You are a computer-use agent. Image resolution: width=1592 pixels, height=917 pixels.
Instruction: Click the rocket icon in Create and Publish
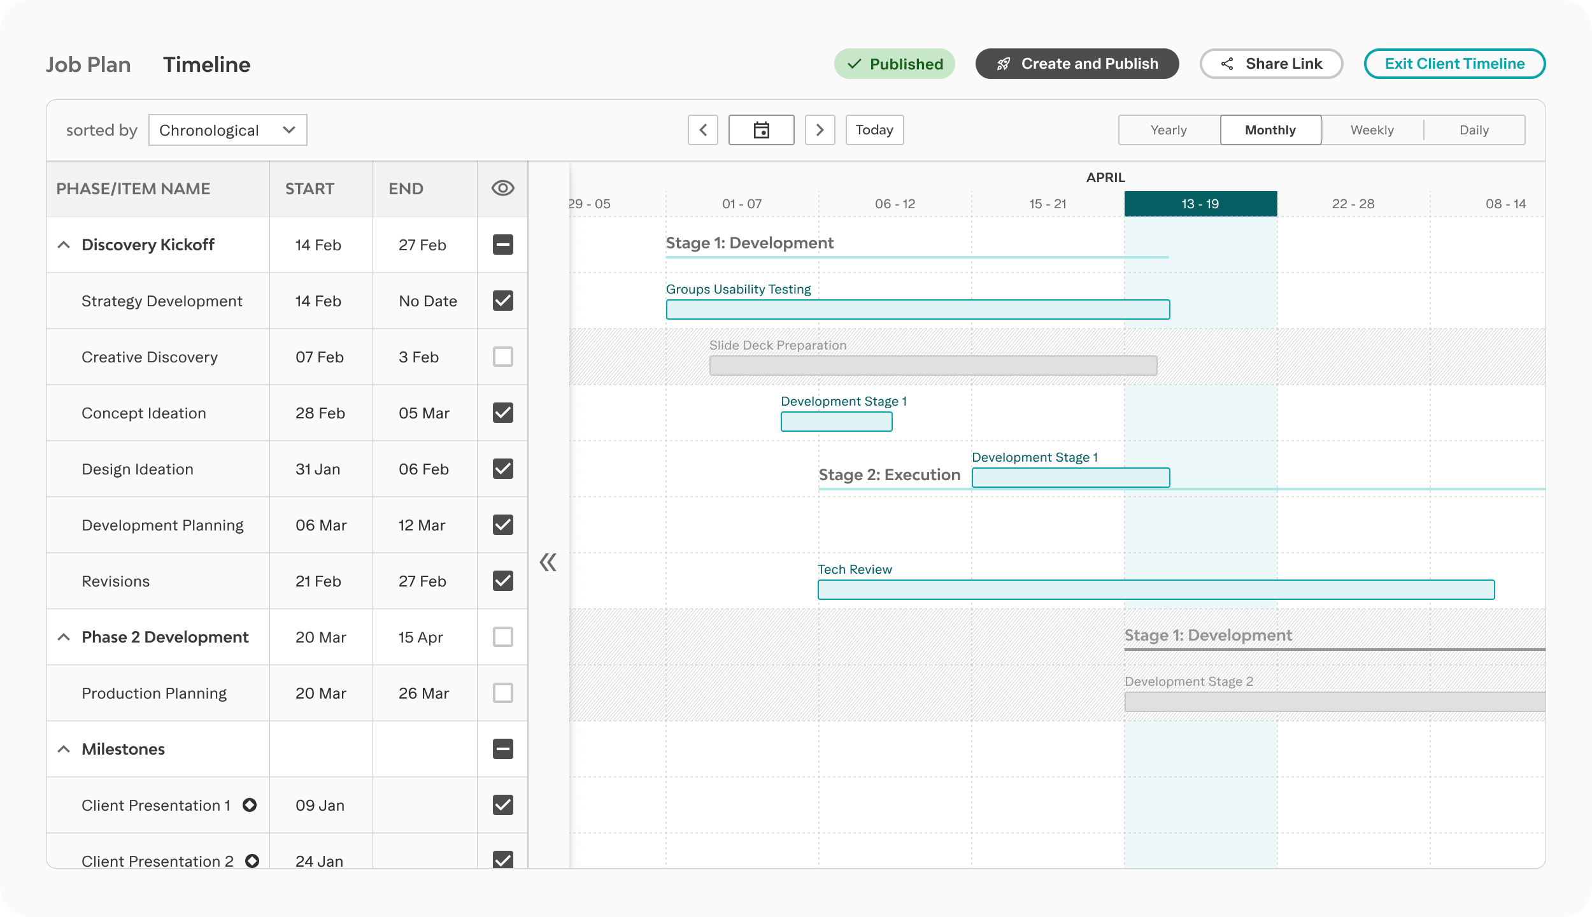tap(1003, 64)
